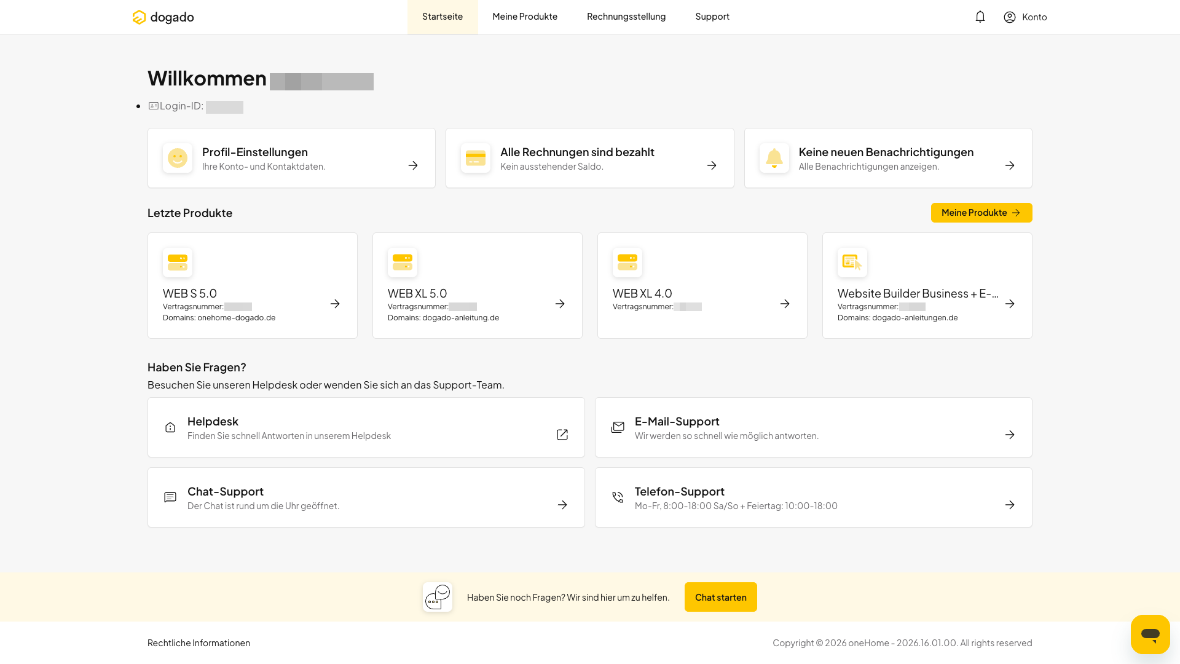Open the Rechnungsstellung menu item
The image size is (1180, 664).
coord(626,17)
